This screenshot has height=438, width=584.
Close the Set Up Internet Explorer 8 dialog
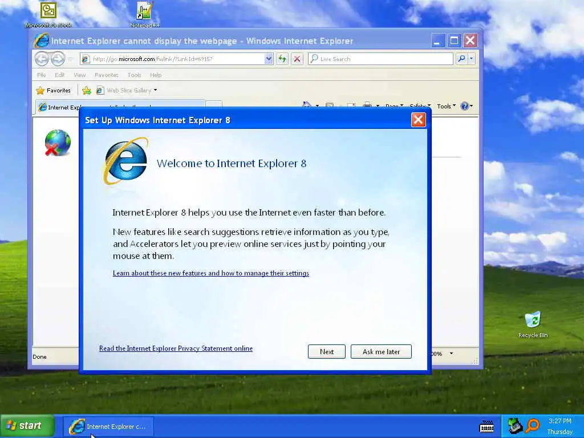point(418,120)
